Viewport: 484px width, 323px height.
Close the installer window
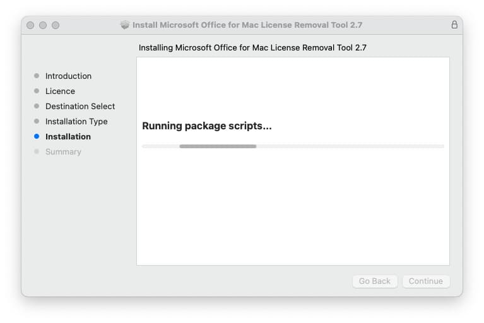[30, 25]
